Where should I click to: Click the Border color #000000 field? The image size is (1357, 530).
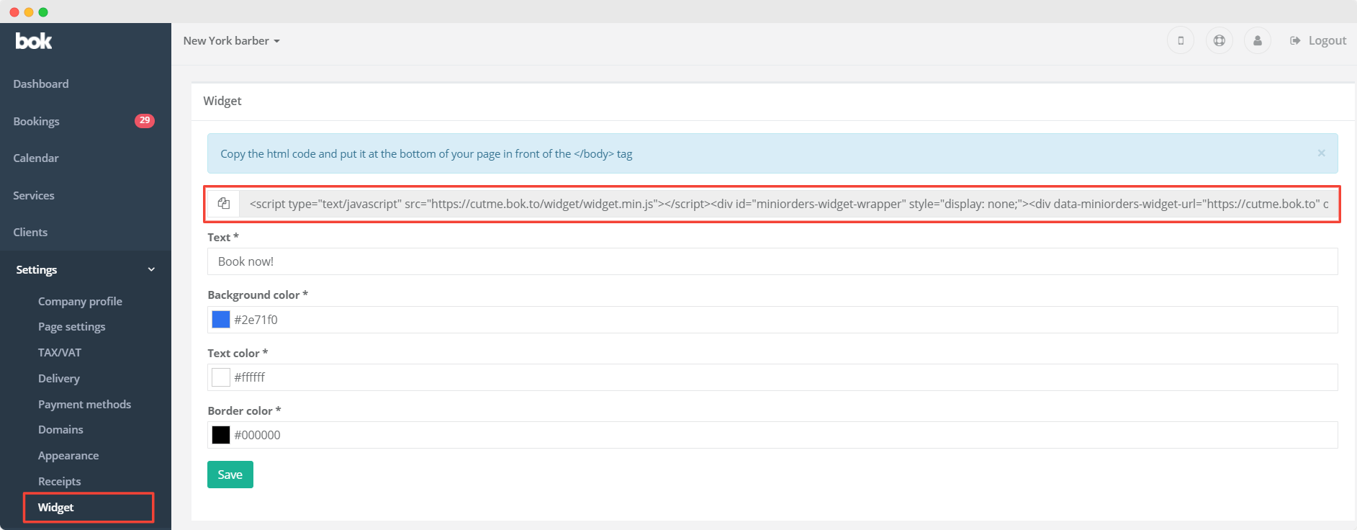click(772, 434)
